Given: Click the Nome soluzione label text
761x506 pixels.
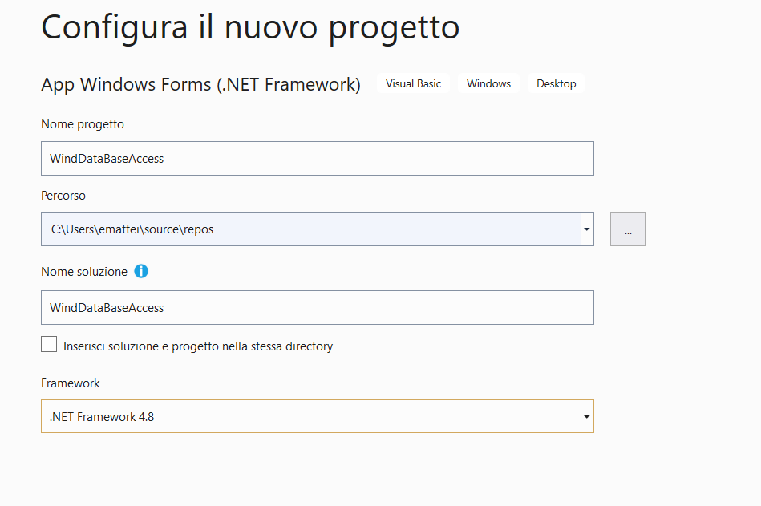Looking at the screenshot, I should [x=84, y=272].
